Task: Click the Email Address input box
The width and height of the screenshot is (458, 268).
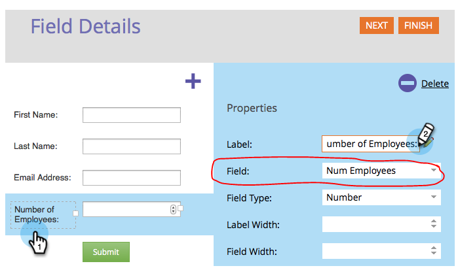Action: [x=132, y=178]
